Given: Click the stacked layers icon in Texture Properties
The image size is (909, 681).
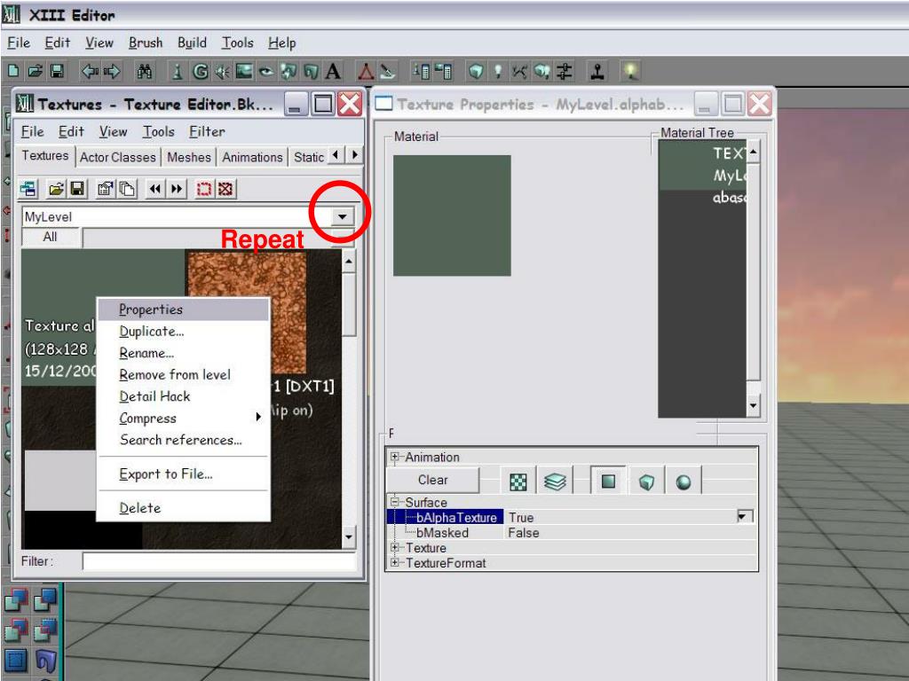Looking at the screenshot, I should [555, 481].
